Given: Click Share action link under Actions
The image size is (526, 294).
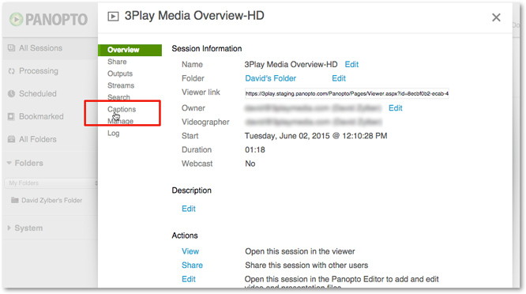Looking at the screenshot, I should coord(192,265).
